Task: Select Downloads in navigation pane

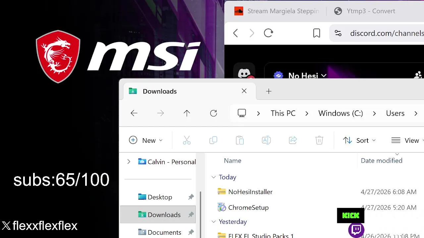Action: point(158,215)
